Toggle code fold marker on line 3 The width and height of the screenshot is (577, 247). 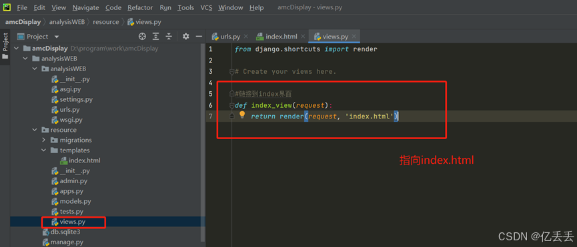(x=232, y=71)
